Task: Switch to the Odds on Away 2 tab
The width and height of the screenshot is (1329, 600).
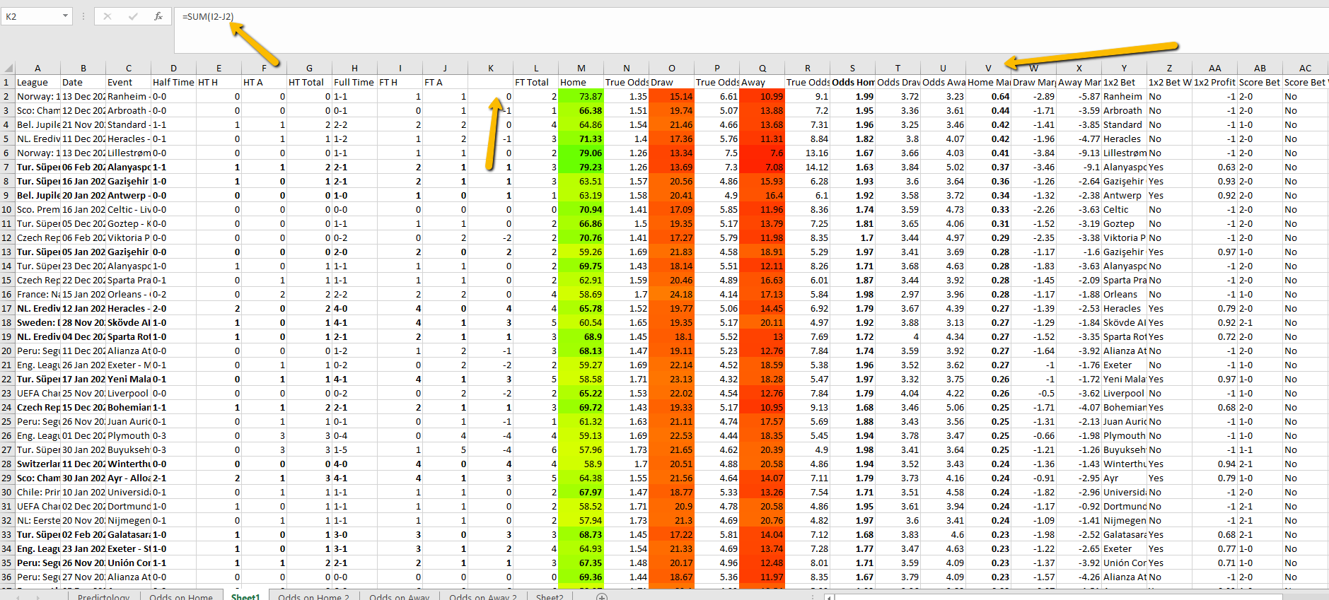Action: point(482,596)
